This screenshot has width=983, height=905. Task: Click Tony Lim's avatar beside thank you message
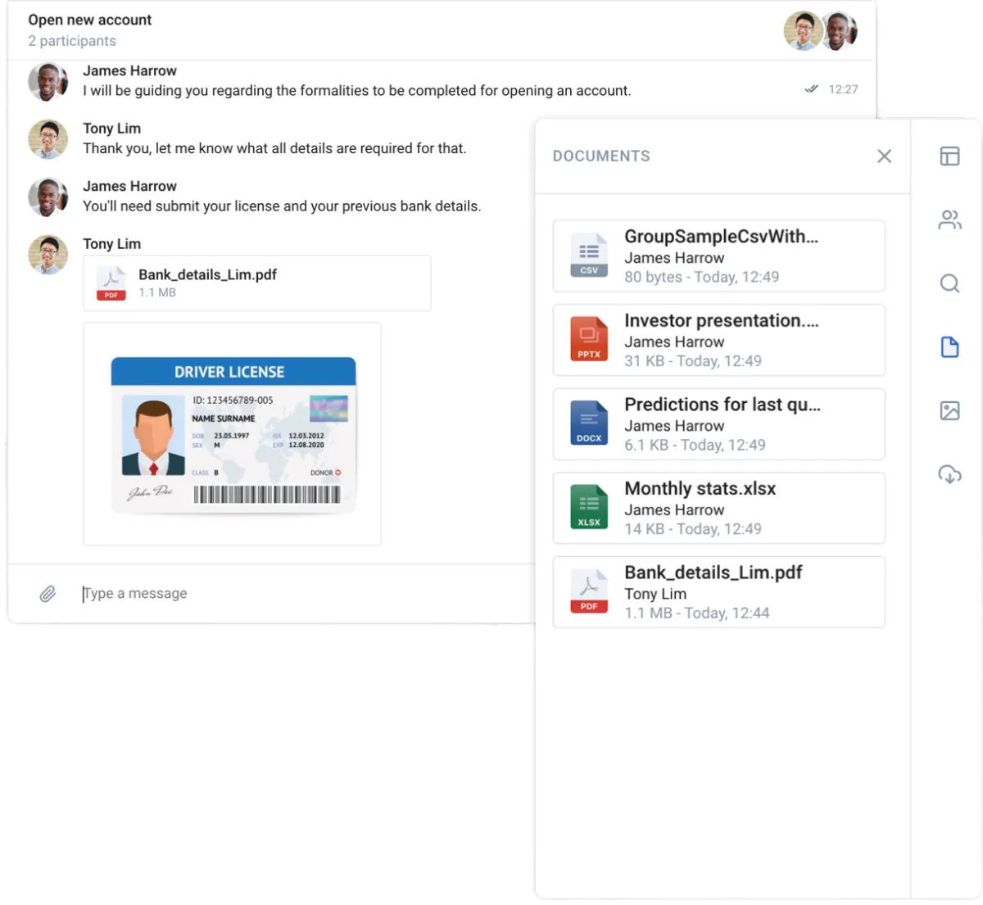[x=48, y=139]
